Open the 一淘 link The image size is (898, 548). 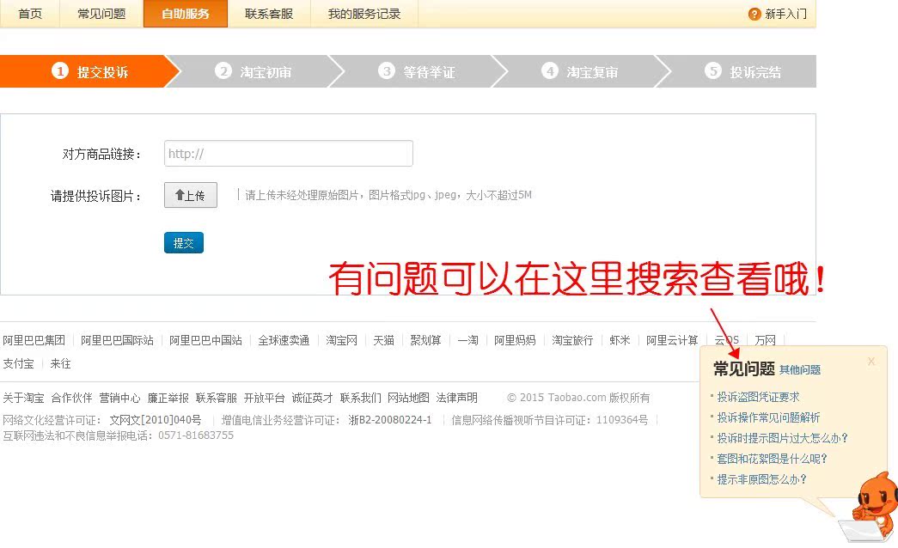click(467, 340)
